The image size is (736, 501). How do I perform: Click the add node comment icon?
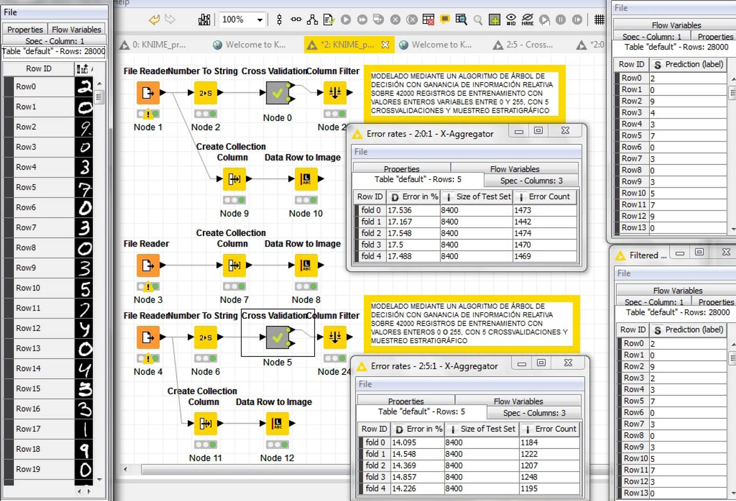coord(445,20)
